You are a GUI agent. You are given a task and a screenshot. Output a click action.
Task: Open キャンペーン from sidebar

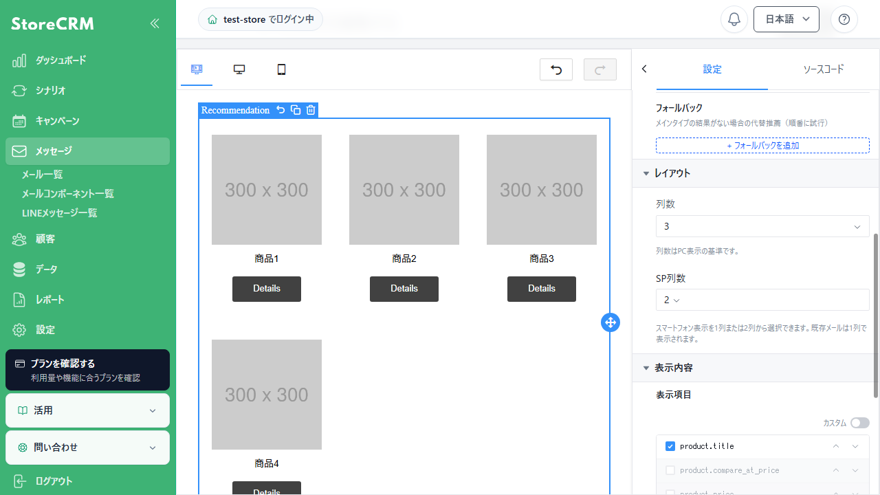(87, 121)
